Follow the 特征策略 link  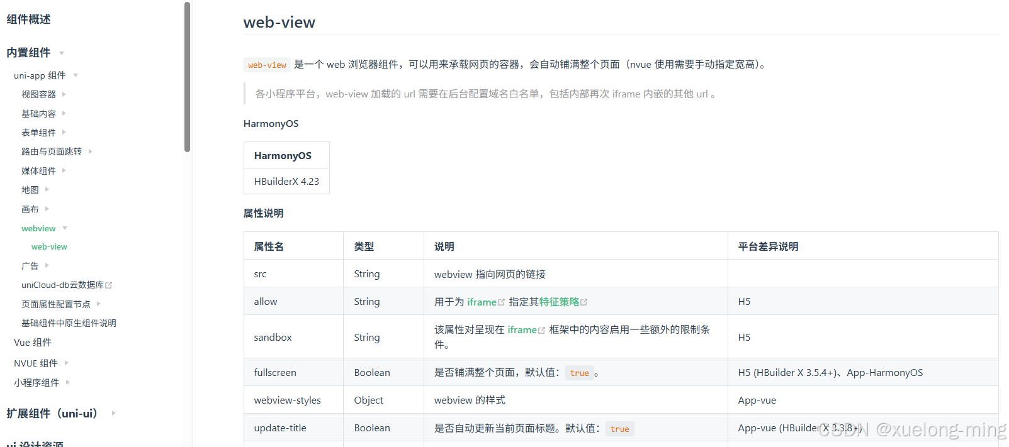point(559,302)
